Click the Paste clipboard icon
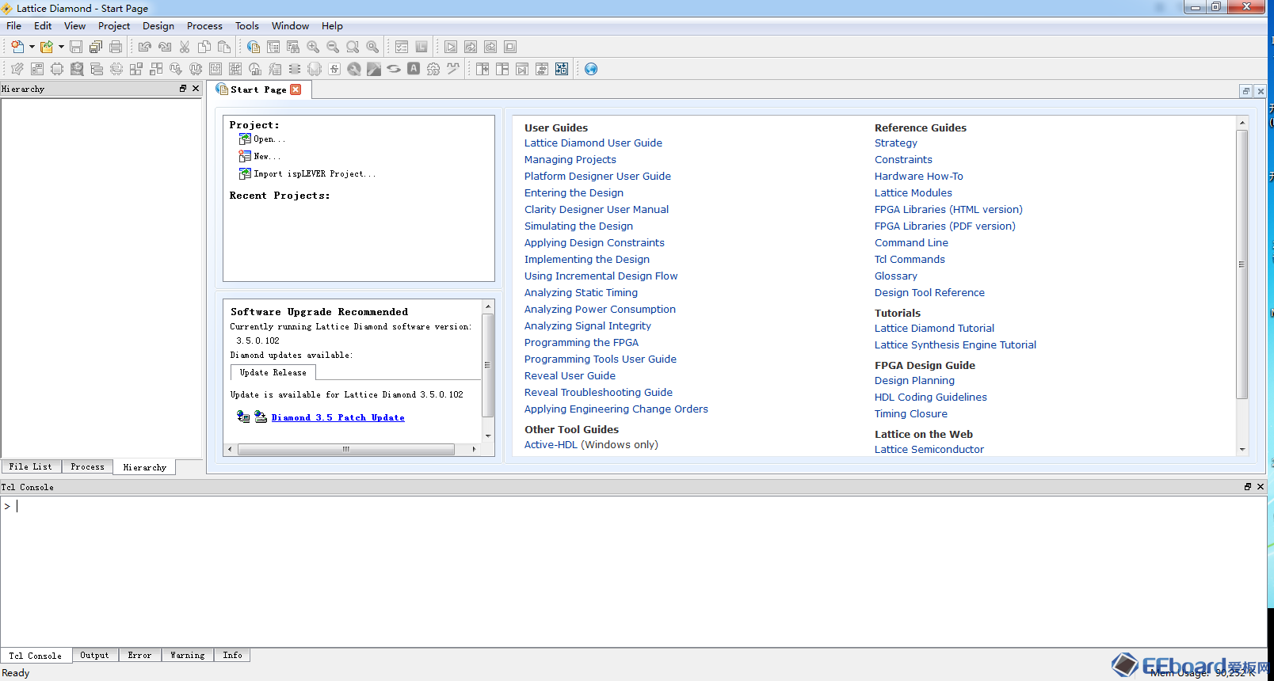This screenshot has height=681, width=1274. (x=224, y=47)
